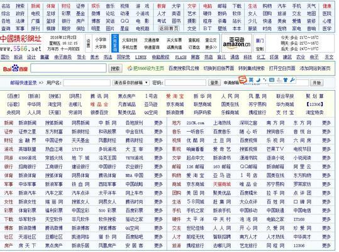The image size is (339, 252).
Task: Open 携程旅行 in the 旅游 row
Action: click(195, 246)
